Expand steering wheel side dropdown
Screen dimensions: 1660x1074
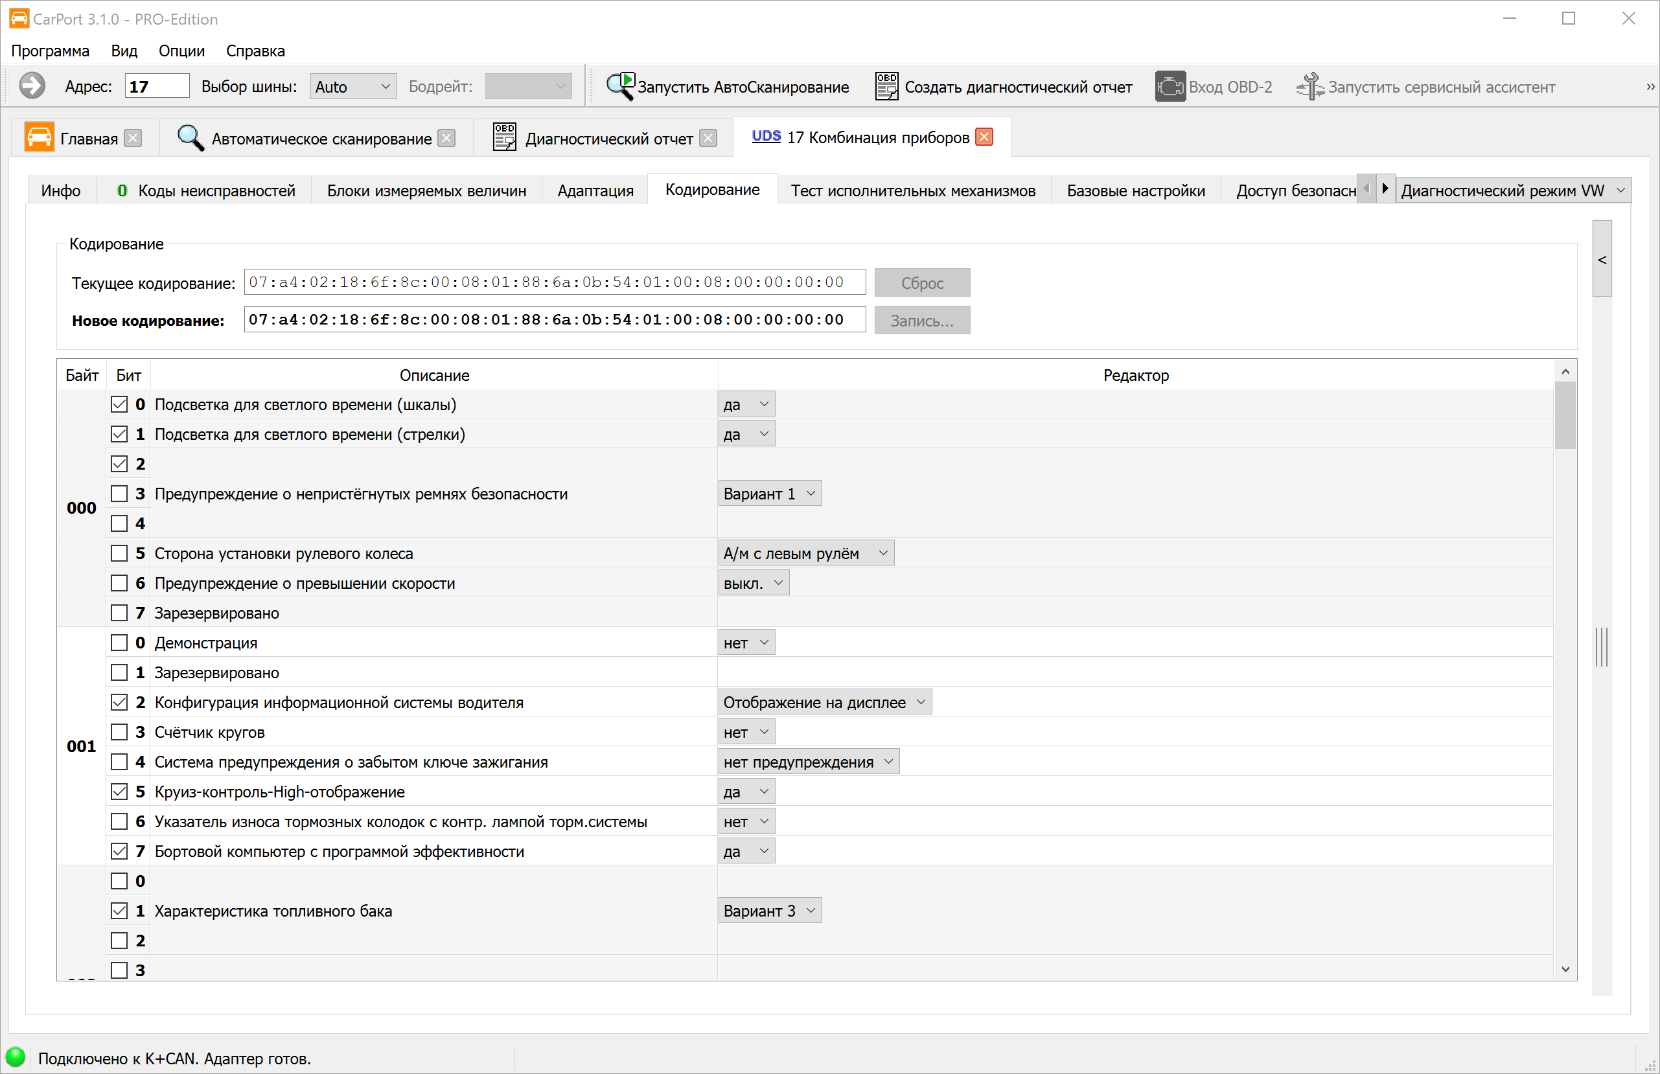tap(805, 553)
